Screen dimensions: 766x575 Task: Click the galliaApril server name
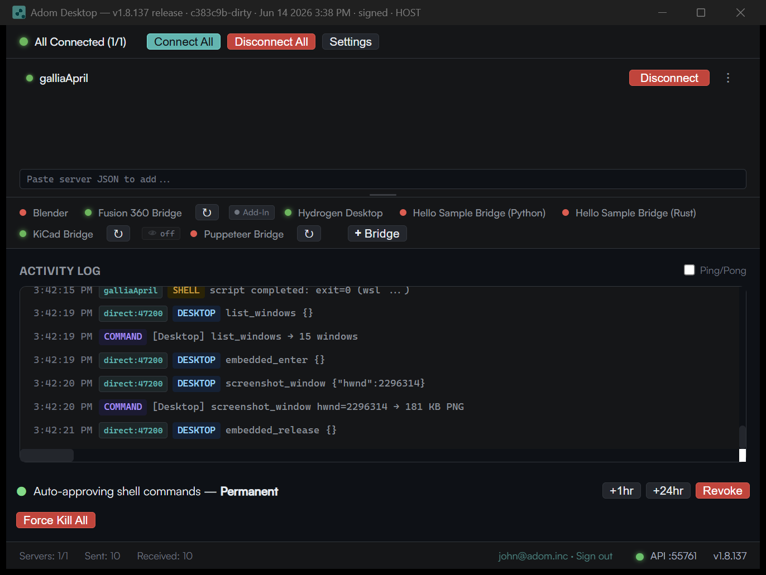pyautogui.click(x=64, y=78)
